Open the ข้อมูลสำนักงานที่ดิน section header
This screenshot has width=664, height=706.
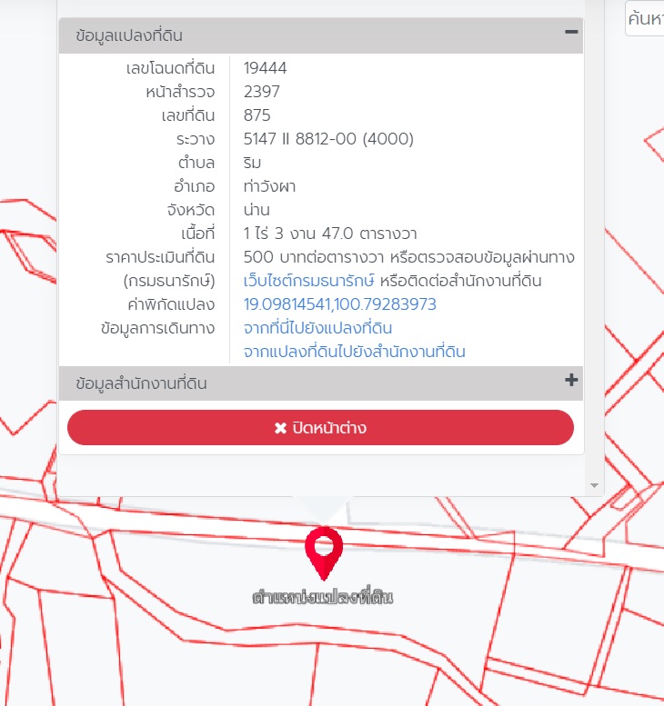(x=321, y=383)
